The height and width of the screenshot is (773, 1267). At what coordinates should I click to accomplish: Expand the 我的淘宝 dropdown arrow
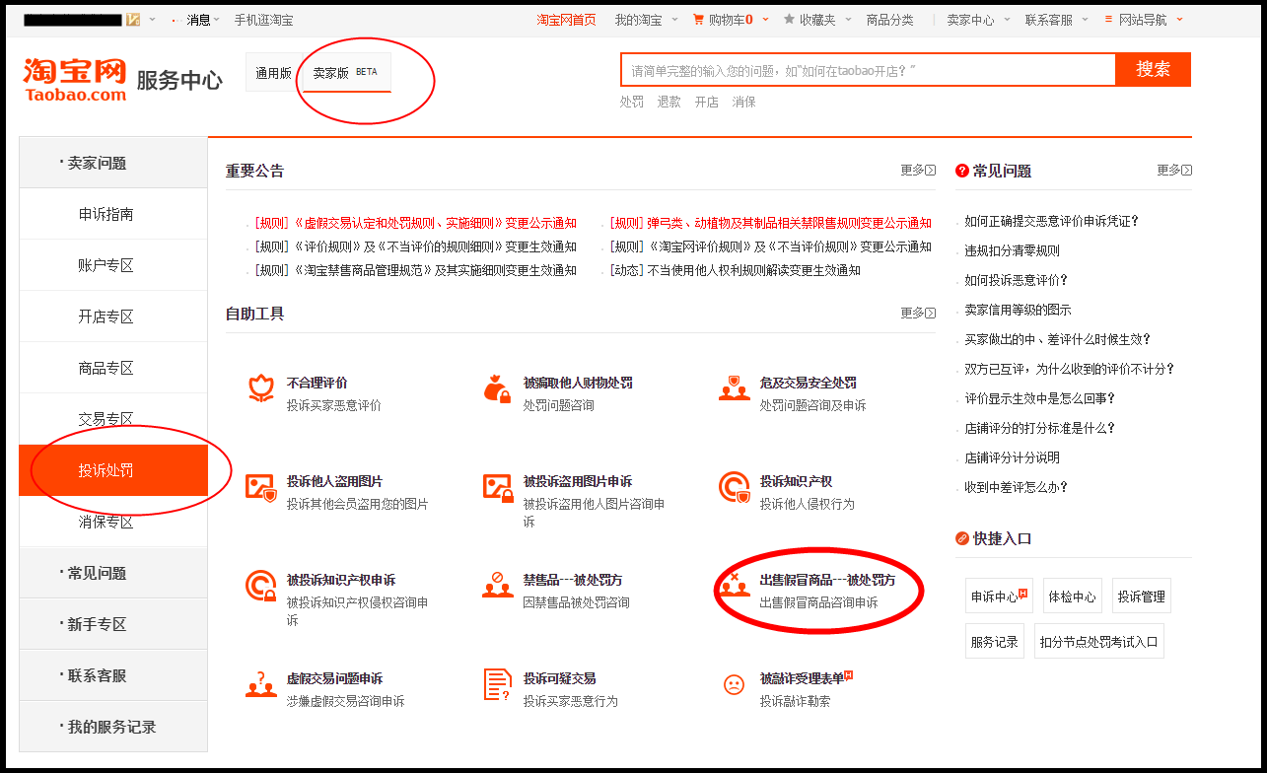(x=674, y=20)
